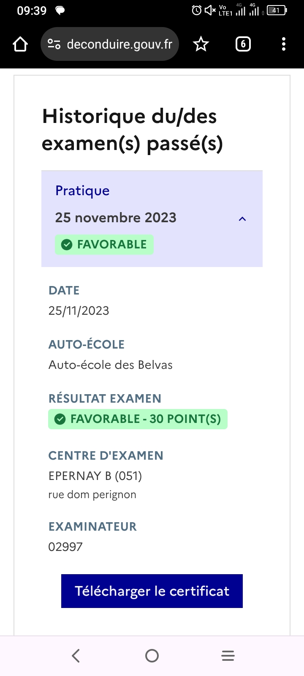This screenshot has width=304, height=676.
Task: Tap the FAVORABLE - 30 POINT(S) result badge
Action: (138, 419)
